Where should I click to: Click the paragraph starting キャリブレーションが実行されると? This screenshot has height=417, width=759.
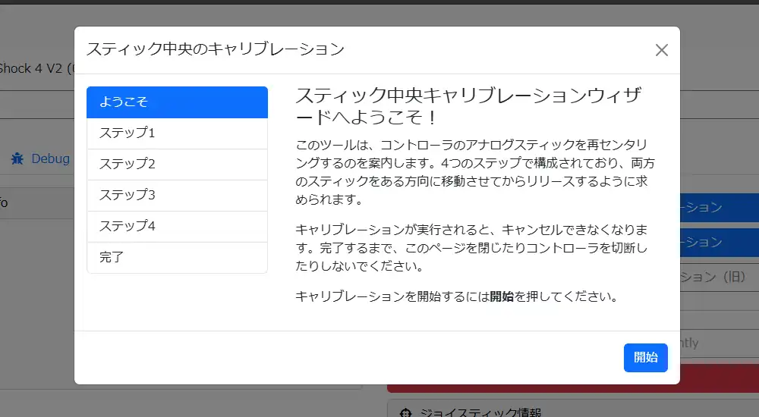coord(471,248)
